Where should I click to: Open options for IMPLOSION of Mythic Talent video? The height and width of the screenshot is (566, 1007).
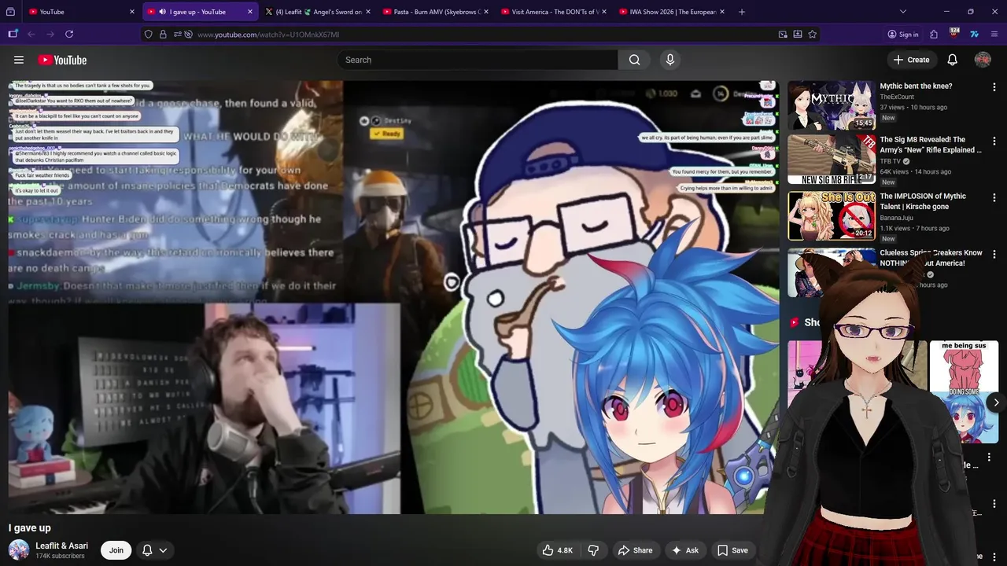[x=994, y=197]
